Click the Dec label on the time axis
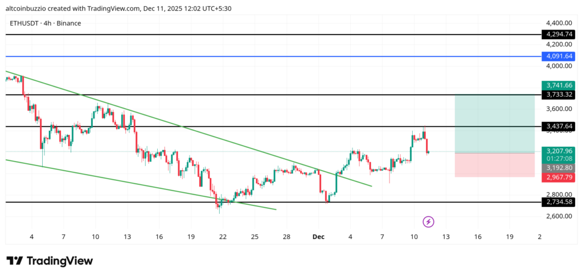 319,237
